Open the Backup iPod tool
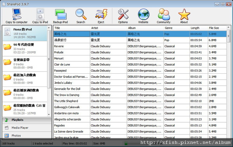Image resolution: width=233 pixels, height=147 pixels. click(x=60, y=16)
